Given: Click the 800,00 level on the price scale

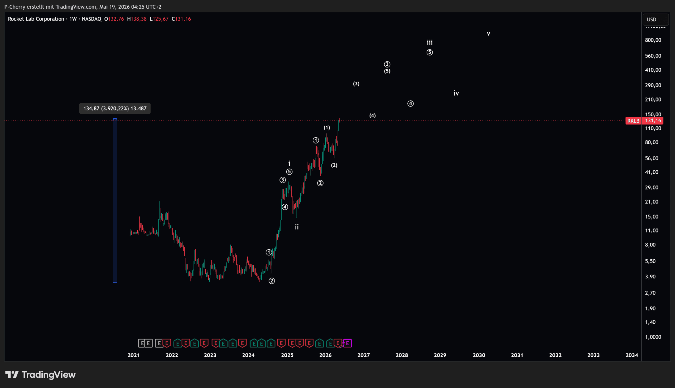Looking at the screenshot, I should coord(653,40).
